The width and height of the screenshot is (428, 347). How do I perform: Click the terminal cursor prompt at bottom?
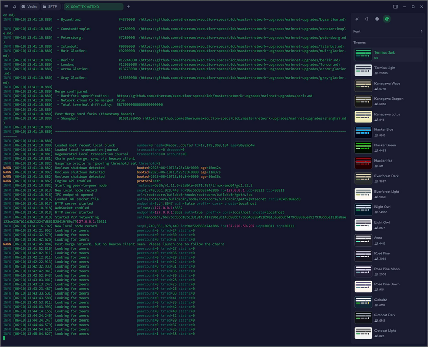[x=4, y=338]
